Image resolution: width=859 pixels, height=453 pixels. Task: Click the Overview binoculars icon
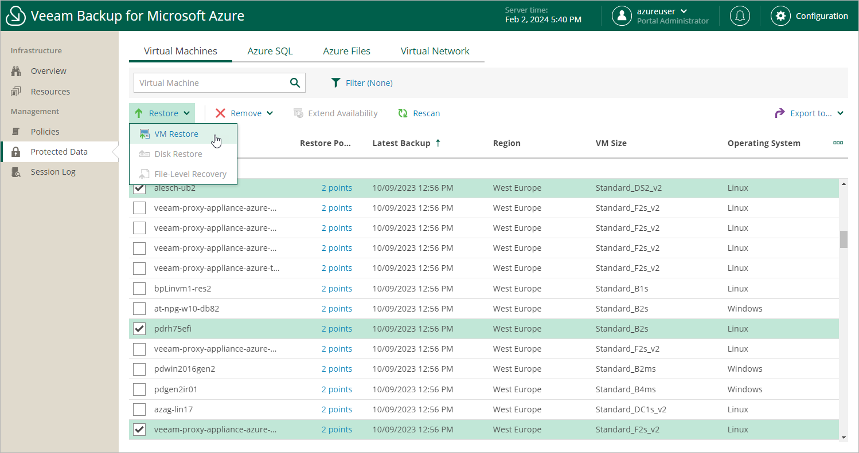click(16, 71)
